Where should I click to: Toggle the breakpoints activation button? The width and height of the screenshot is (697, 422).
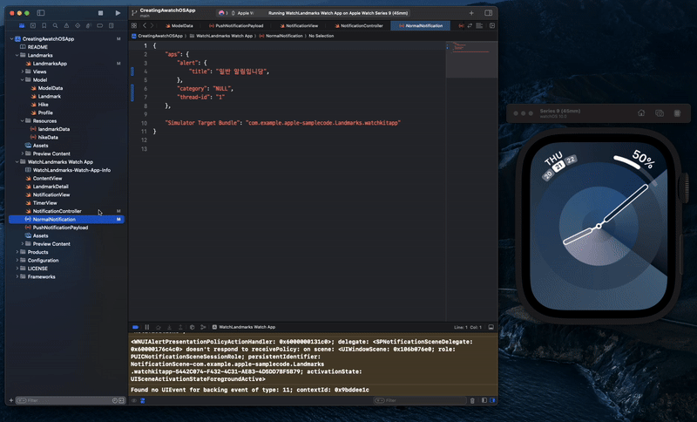pyautogui.click(x=136, y=327)
